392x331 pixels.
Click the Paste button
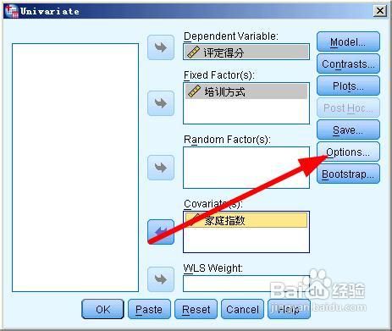click(149, 309)
